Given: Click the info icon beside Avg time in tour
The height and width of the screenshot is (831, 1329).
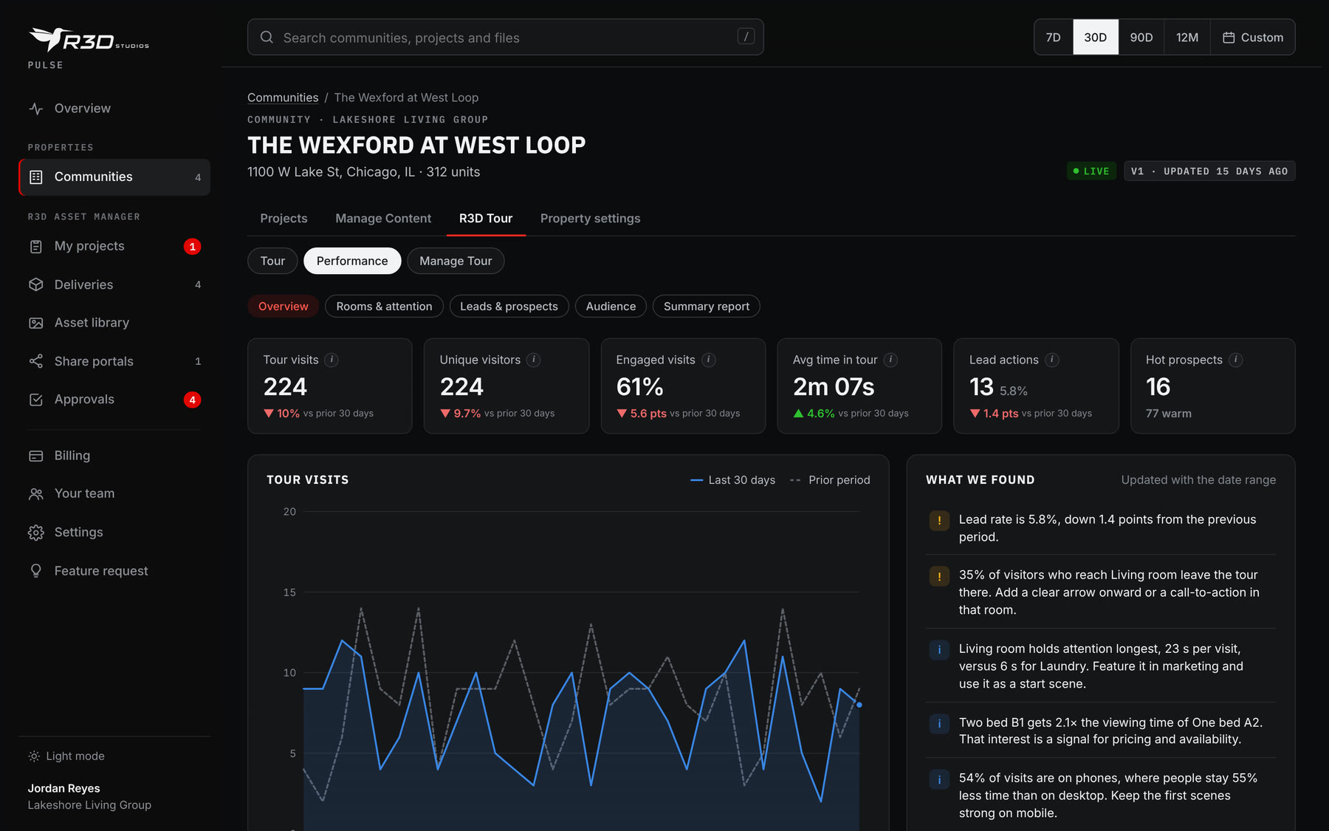Looking at the screenshot, I should coord(891,360).
